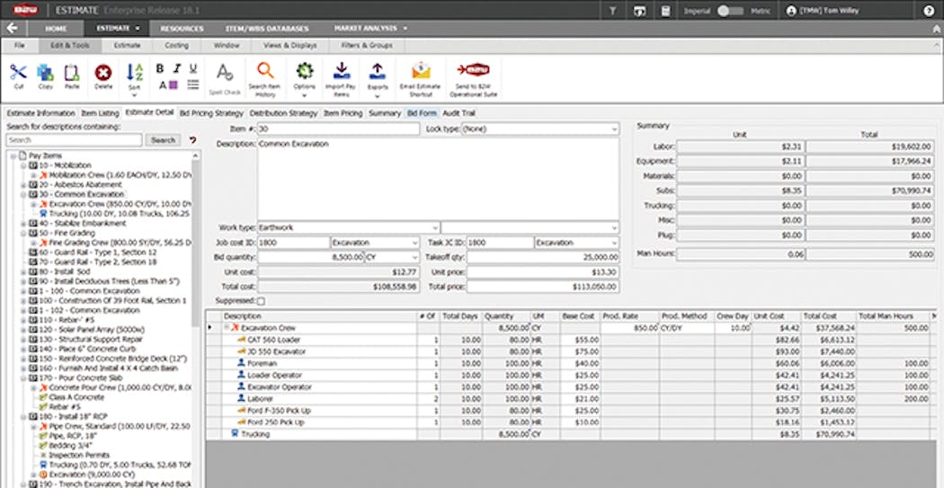Screen dimensions: 944x488
Task: Collapse the 170 - Pour Concrete Slab node
Action: pyautogui.click(x=22, y=377)
